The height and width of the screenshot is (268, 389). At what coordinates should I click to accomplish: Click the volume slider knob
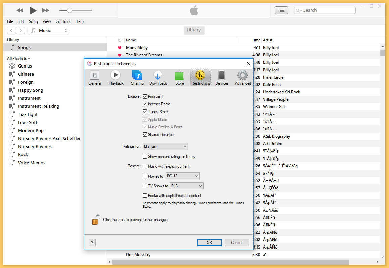coord(70,10)
